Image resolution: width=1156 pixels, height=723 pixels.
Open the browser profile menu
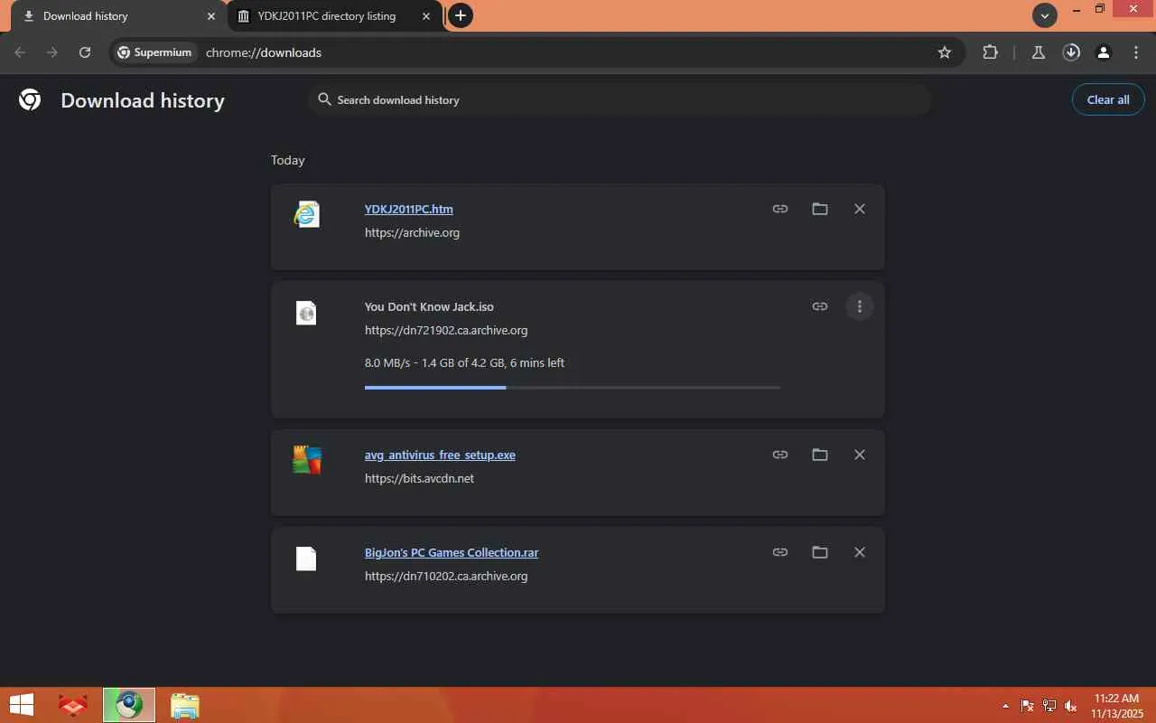tap(1104, 52)
